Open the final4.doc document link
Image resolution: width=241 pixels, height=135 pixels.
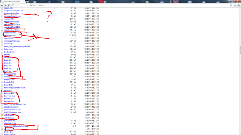[8, 68]
